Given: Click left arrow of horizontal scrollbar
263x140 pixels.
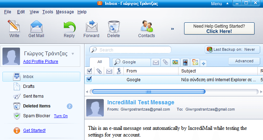Looking at the screenshot, I should [87, 92].
